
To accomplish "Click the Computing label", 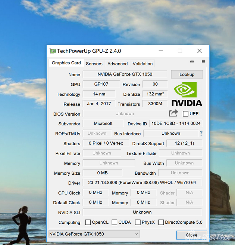I will (69, 223).
